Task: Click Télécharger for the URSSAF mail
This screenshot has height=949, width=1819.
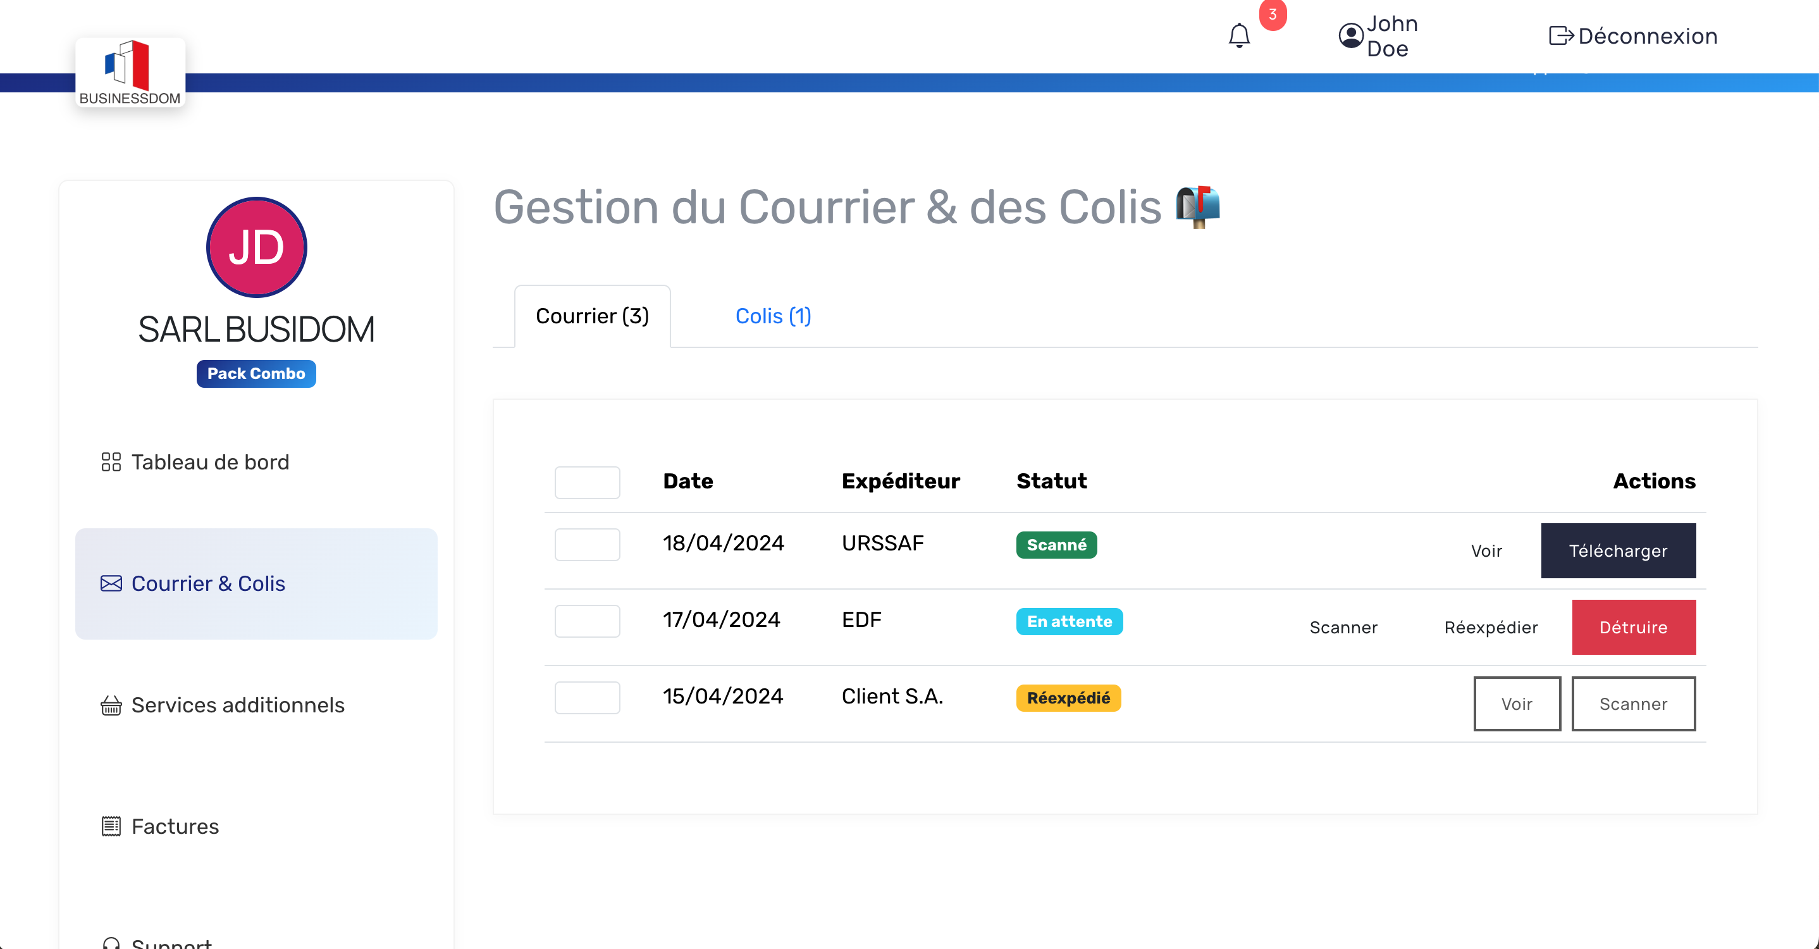Action: click(x=1618, y=551)
